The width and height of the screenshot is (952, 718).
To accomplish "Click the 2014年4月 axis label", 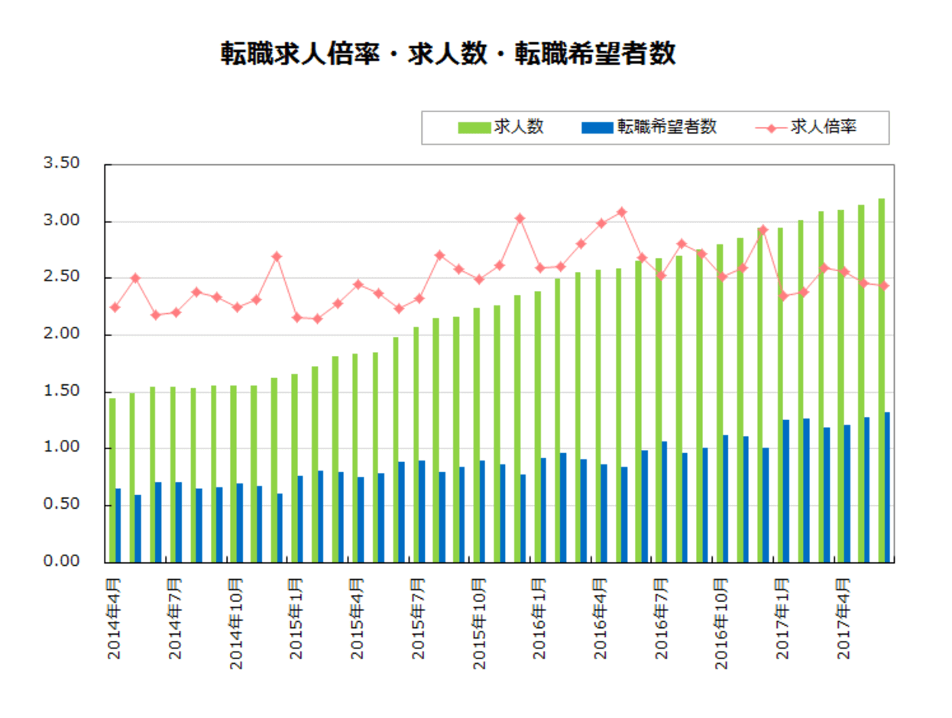I will pos(113,619).
